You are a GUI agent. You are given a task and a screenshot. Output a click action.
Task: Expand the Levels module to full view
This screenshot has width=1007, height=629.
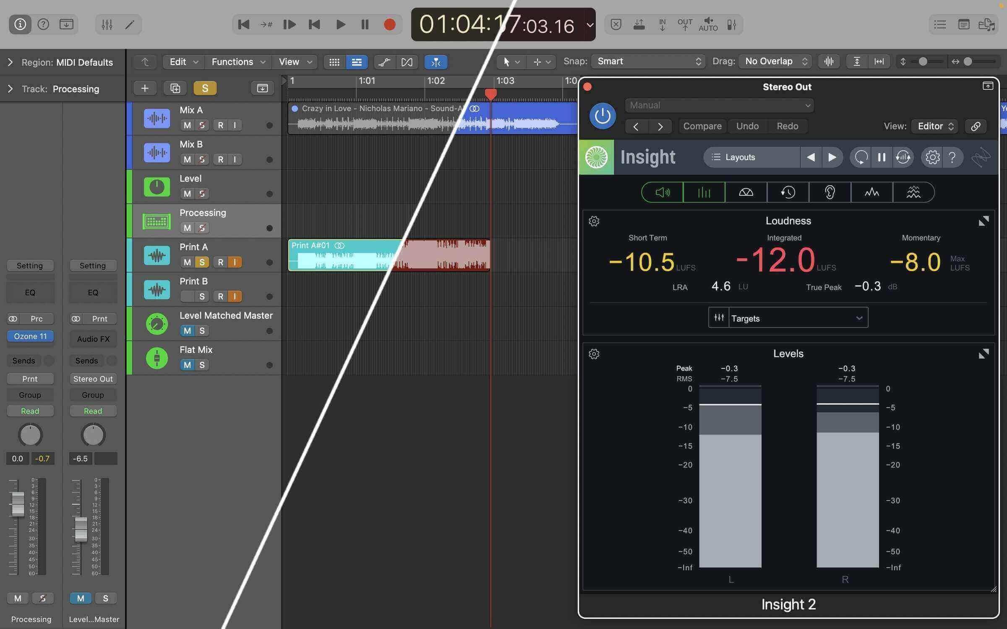pyautogui.click(x=984, y=354)
